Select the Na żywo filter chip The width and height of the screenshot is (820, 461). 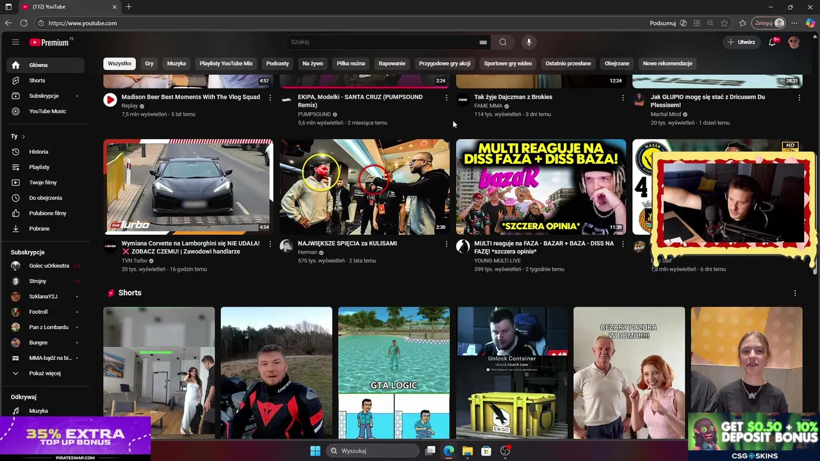tap(313, 63)
